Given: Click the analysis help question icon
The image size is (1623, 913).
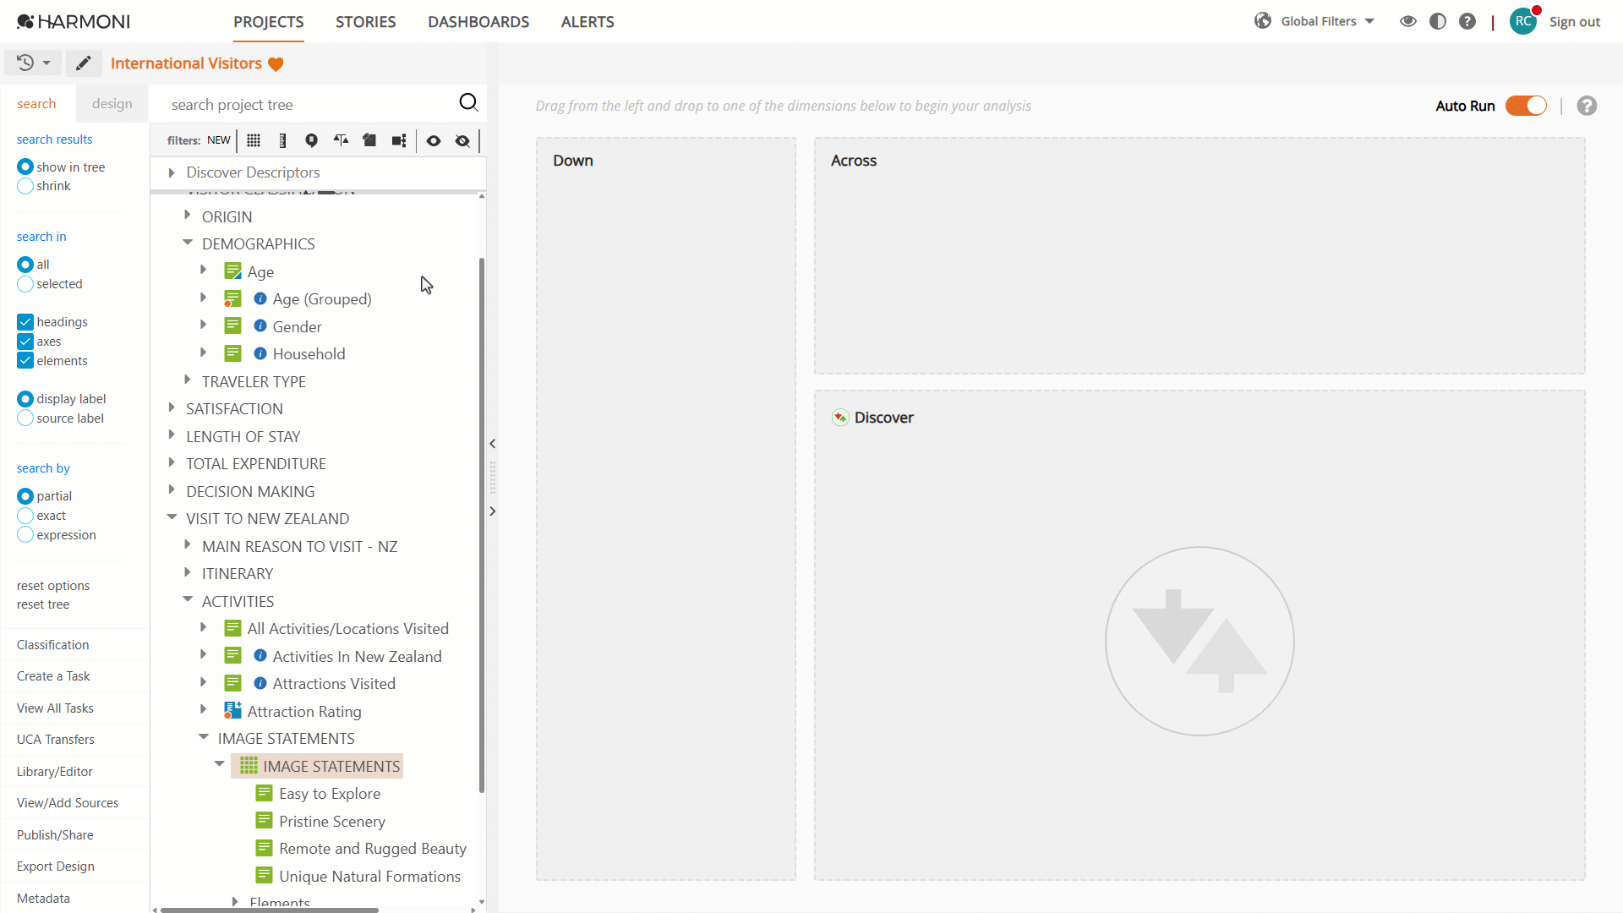Looking at the screenshot, I should 1587,106.
